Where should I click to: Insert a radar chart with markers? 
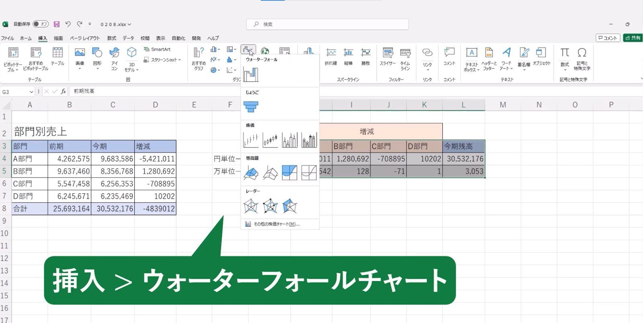point(270,206)
